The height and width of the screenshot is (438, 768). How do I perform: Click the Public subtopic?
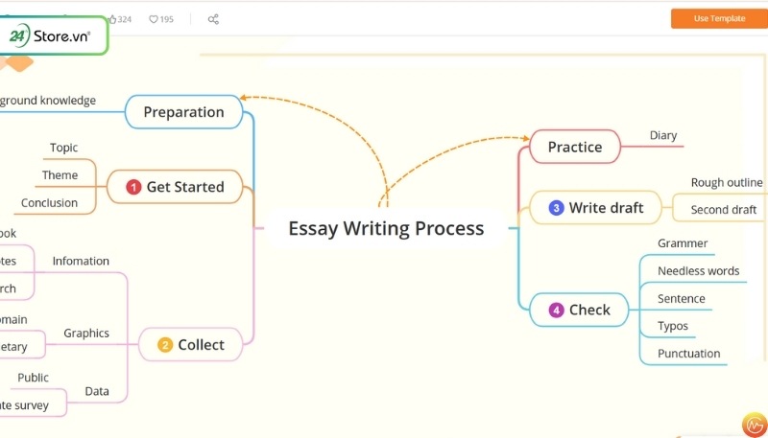click(33, 378)
